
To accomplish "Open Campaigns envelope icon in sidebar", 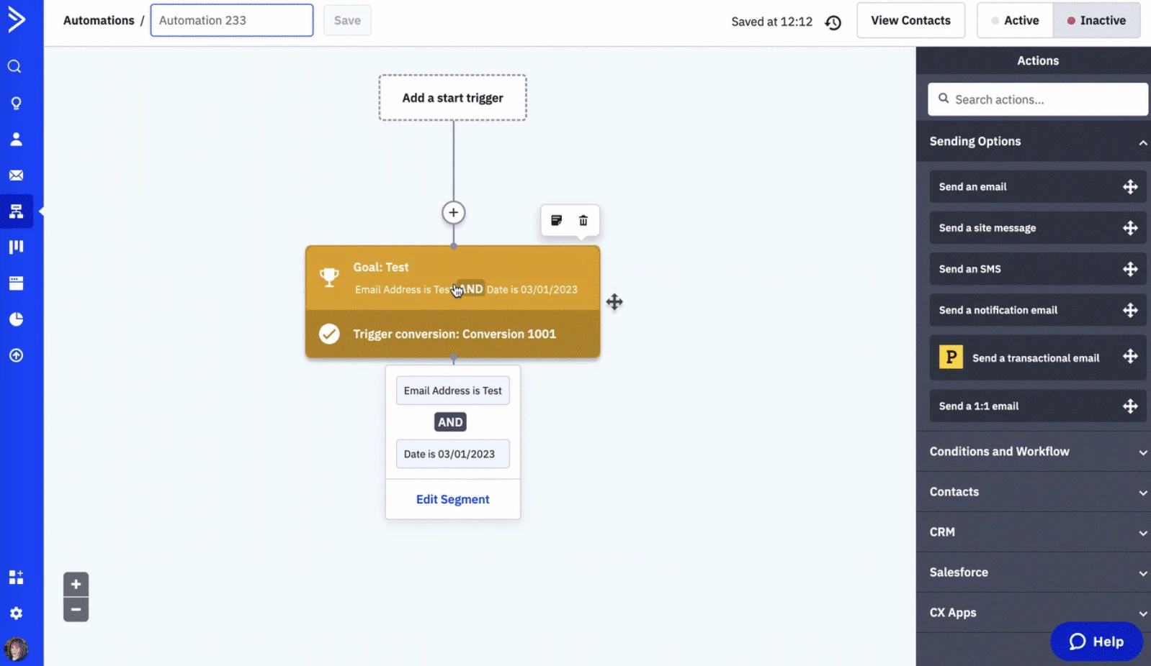I will (16, 175).
